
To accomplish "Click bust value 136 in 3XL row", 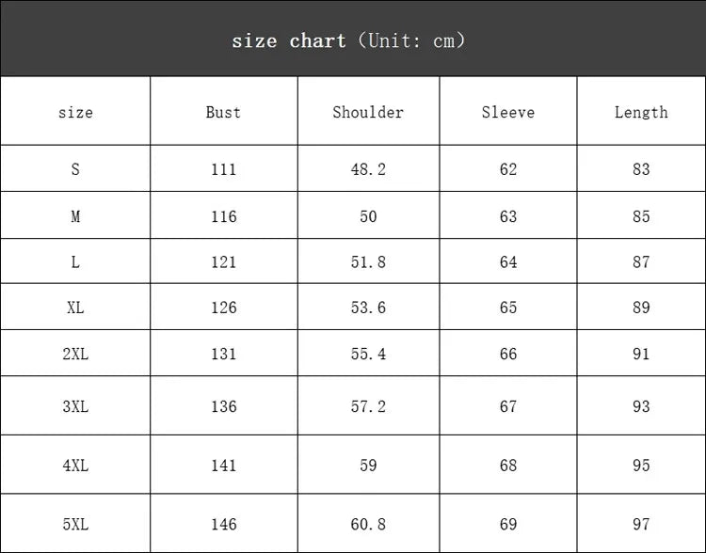I will (x=224, y=406).
